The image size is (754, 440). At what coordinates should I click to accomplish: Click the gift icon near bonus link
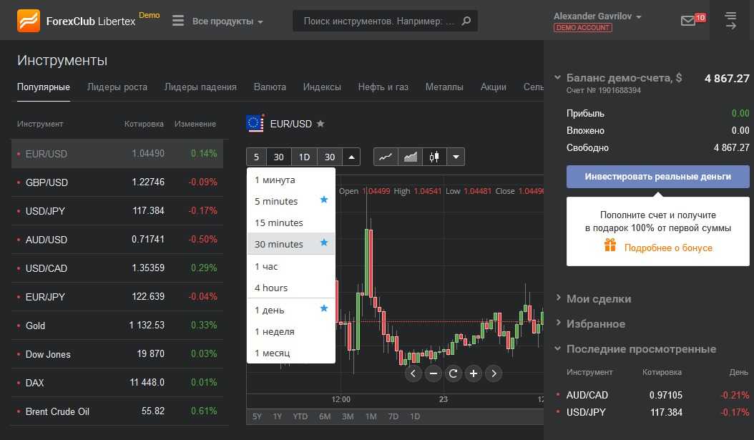tap(609, 245)
